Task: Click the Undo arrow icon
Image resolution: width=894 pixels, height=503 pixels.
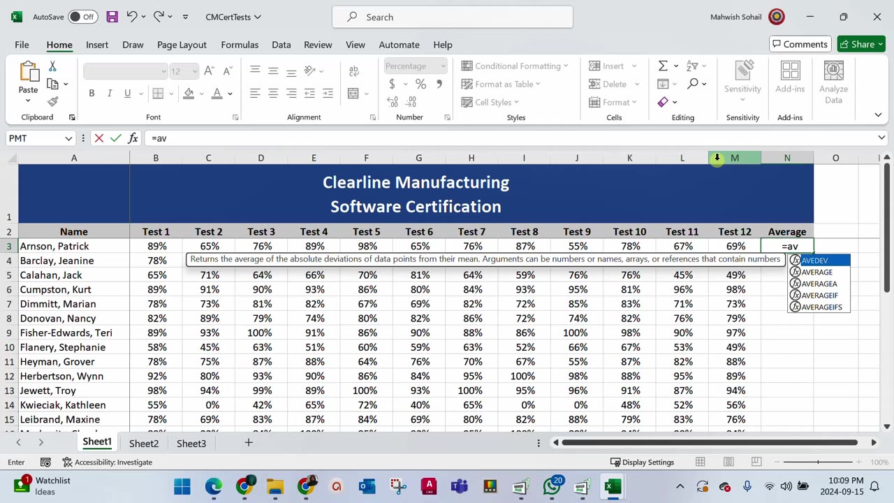Action: pos(131,17)
